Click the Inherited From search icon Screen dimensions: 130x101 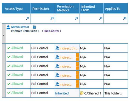coord(101,18)
